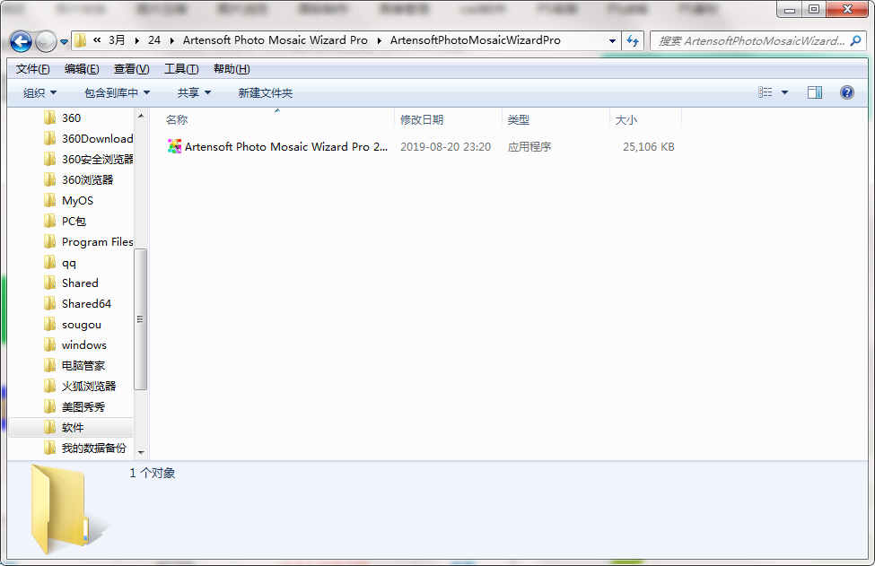The width and height of the screenshot is (875, 566).
Task: Navigate to 24 in the address bar
Action: coord(154,40)
